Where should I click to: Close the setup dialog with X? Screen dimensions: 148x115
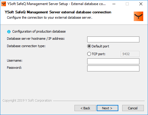click(x=141, y=4)
